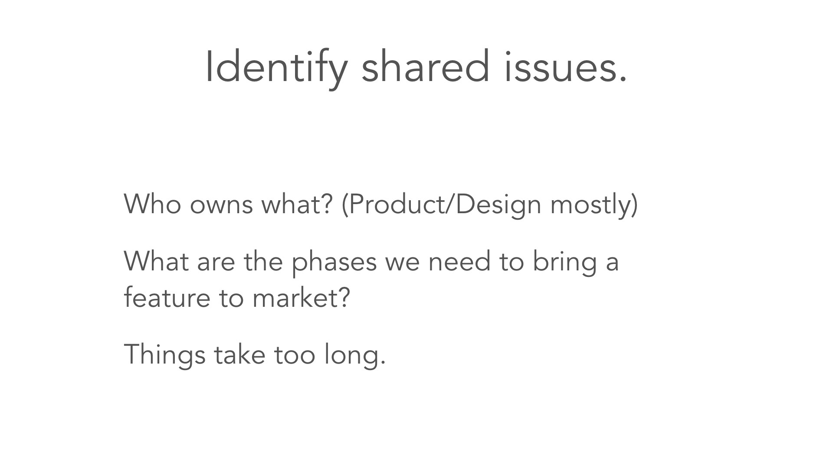Click the line 'Who owns what?'
This screenshot has width=833, height=468.
point(228,204)
